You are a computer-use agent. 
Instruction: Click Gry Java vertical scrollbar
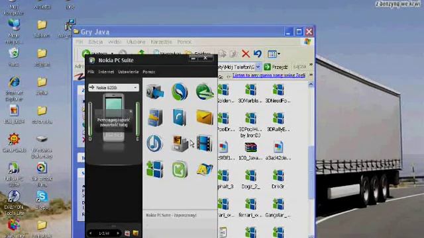click(311, 173)
